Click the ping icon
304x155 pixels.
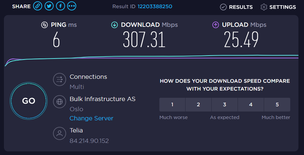[45, 25]
